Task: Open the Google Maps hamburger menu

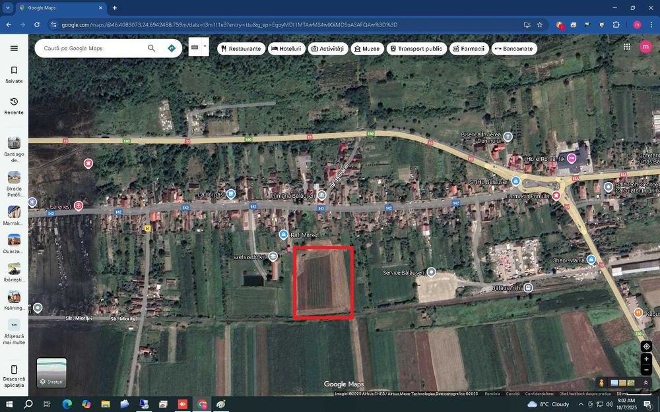Action: point(14,48)
